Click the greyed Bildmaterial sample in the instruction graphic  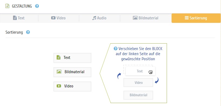[138, 95]
